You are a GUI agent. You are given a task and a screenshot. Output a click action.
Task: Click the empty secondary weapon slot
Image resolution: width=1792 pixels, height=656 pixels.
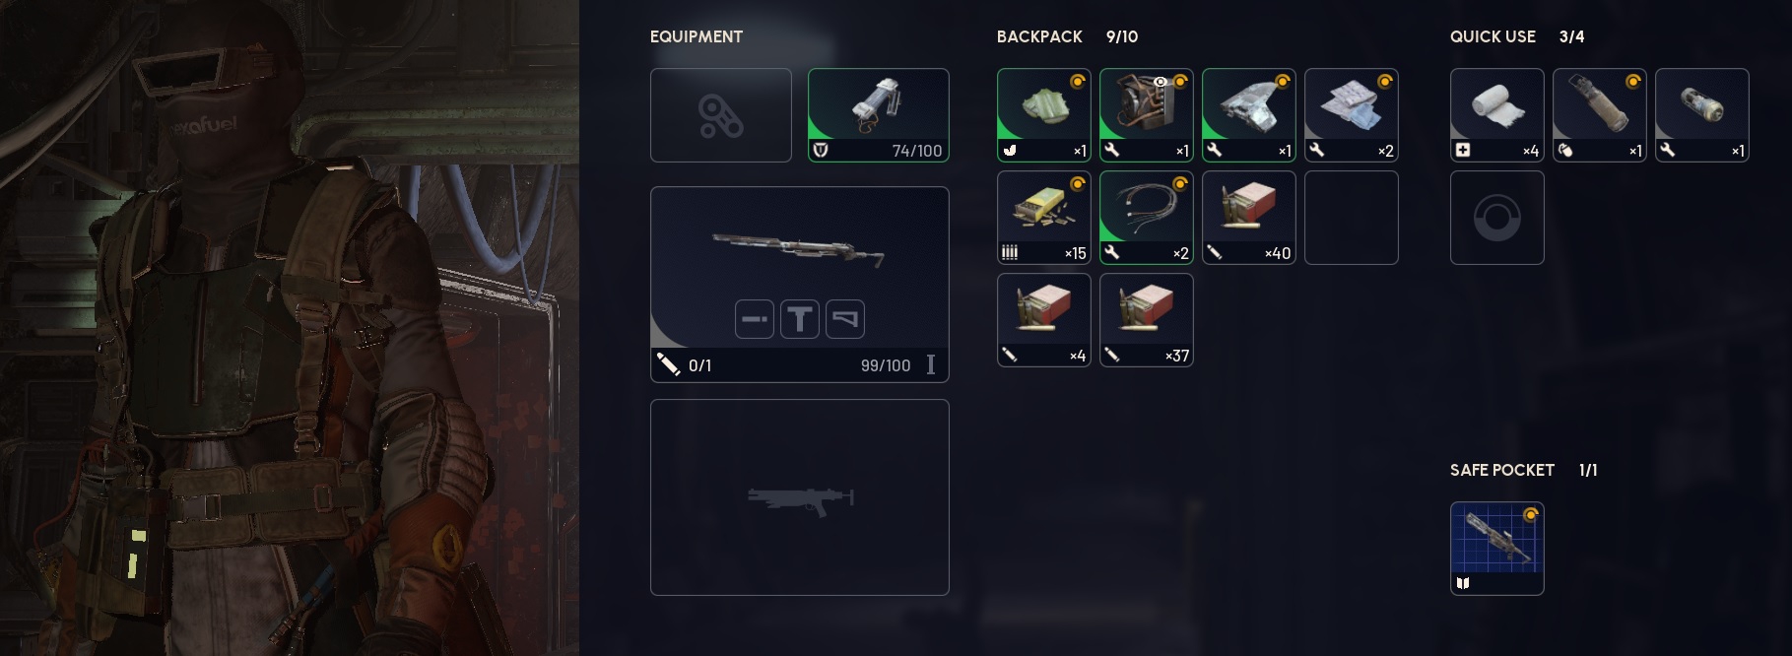(x=799, y=497)
